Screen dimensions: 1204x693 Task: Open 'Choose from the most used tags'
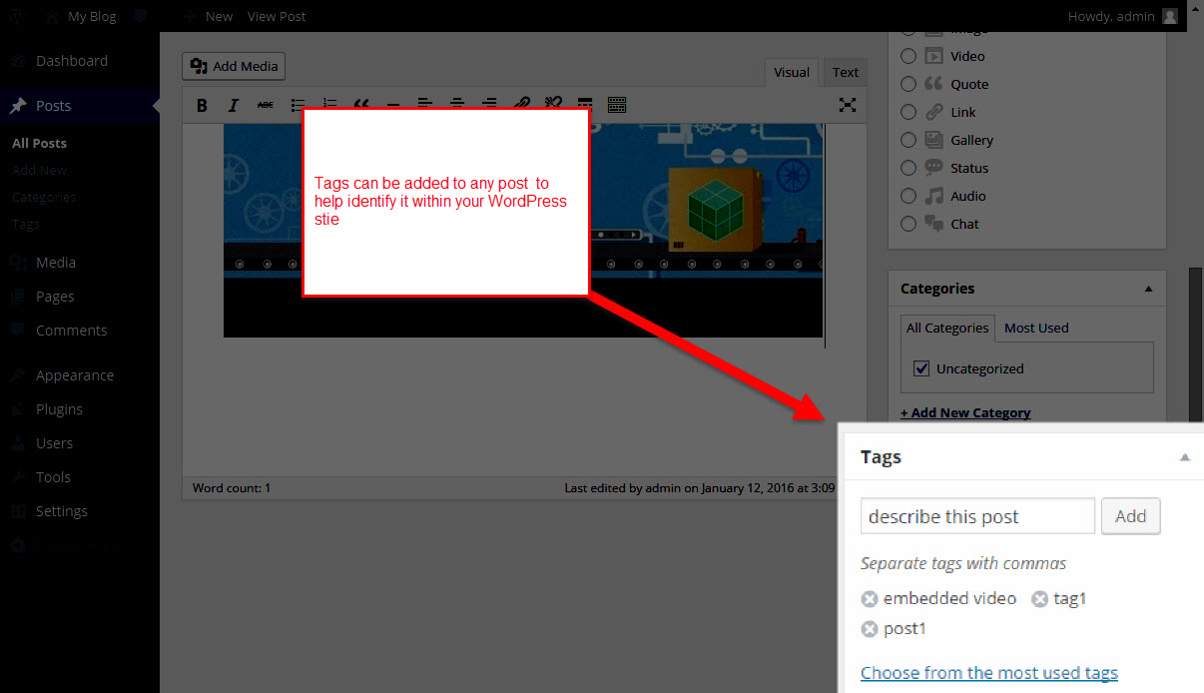pos(989,673)
